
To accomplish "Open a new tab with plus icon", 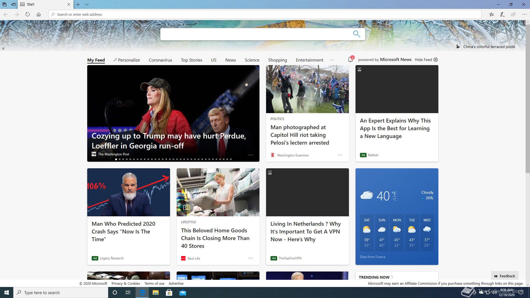I will pyautogui.click(x=78, y=4).
